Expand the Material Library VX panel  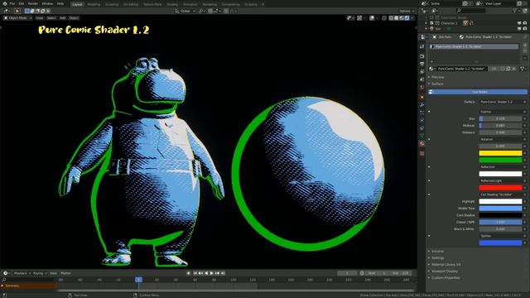pyautogui.click(x=446, y=265)
